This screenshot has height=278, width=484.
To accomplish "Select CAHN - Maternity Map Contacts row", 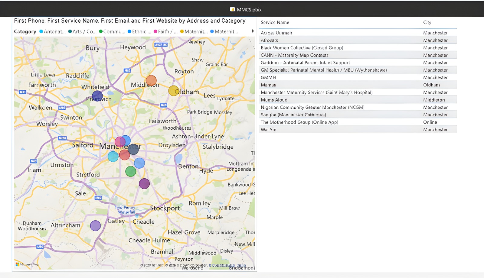I will [358, 55].
